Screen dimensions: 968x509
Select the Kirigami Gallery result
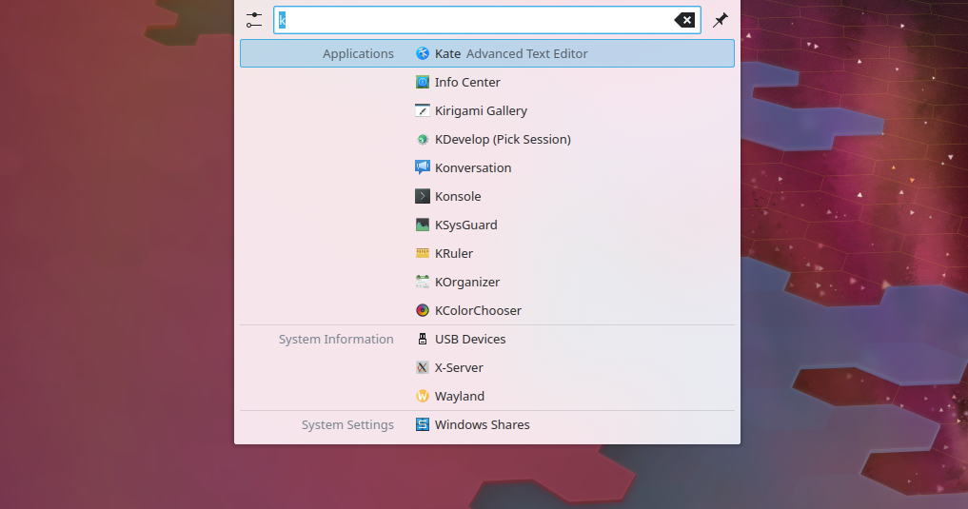[x=487, y=110]
